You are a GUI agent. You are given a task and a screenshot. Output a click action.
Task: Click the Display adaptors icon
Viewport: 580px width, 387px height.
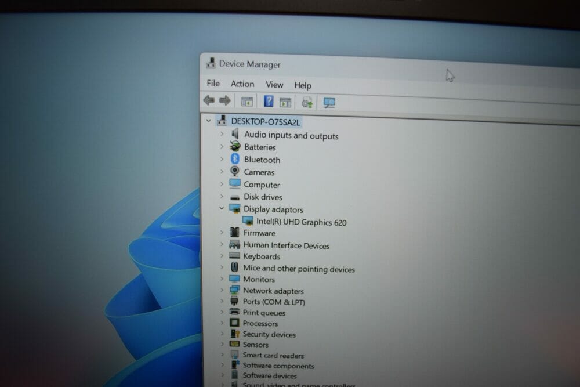(234, 209)
